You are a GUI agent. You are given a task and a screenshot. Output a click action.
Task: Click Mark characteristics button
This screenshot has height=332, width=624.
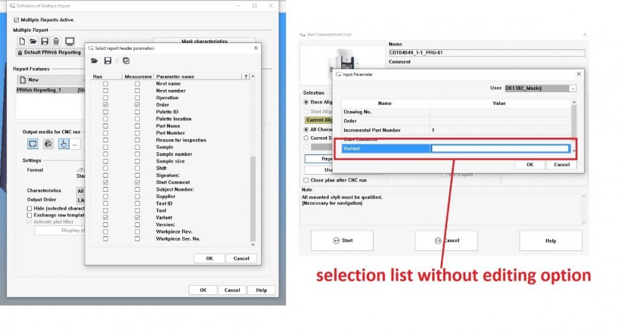(x=204, y=41)
